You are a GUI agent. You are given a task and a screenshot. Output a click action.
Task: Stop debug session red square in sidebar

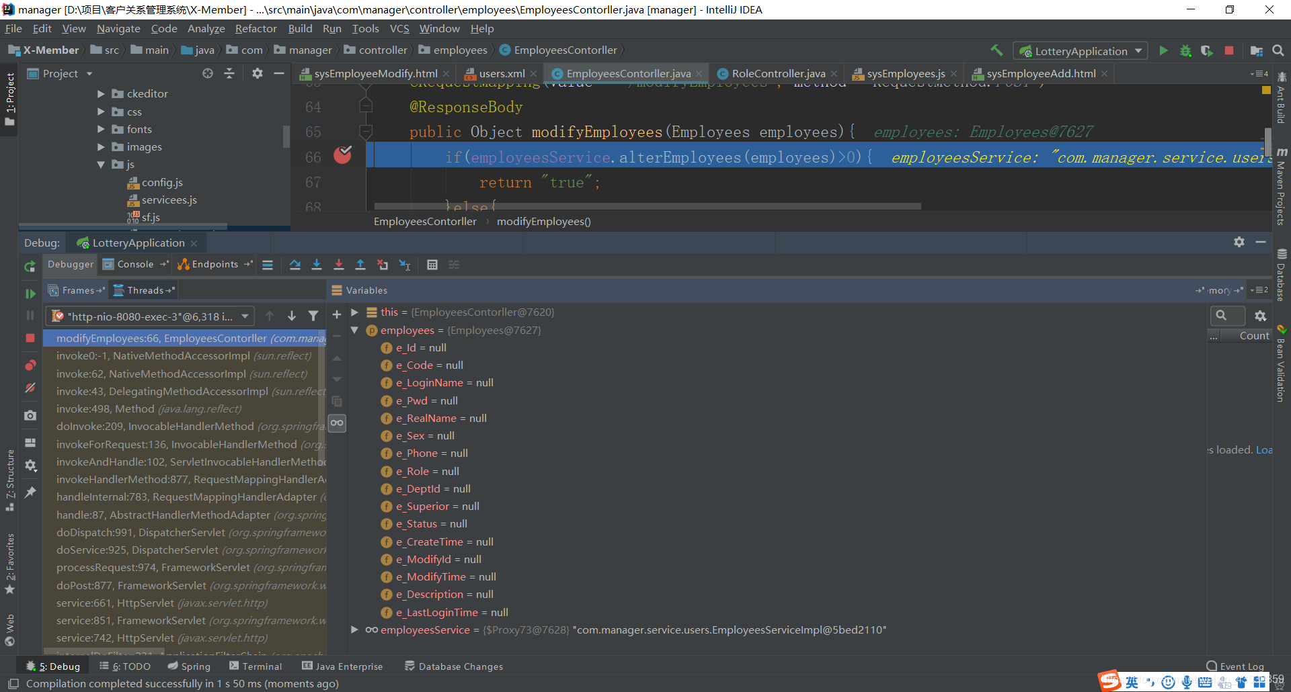click(30, 338)
